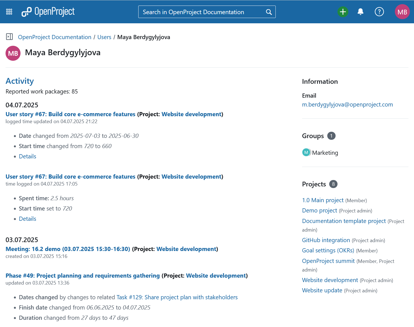Click Date changed from 2025-07-03 entry
This screenshot has width=414, height=327.
pos(79,136)
